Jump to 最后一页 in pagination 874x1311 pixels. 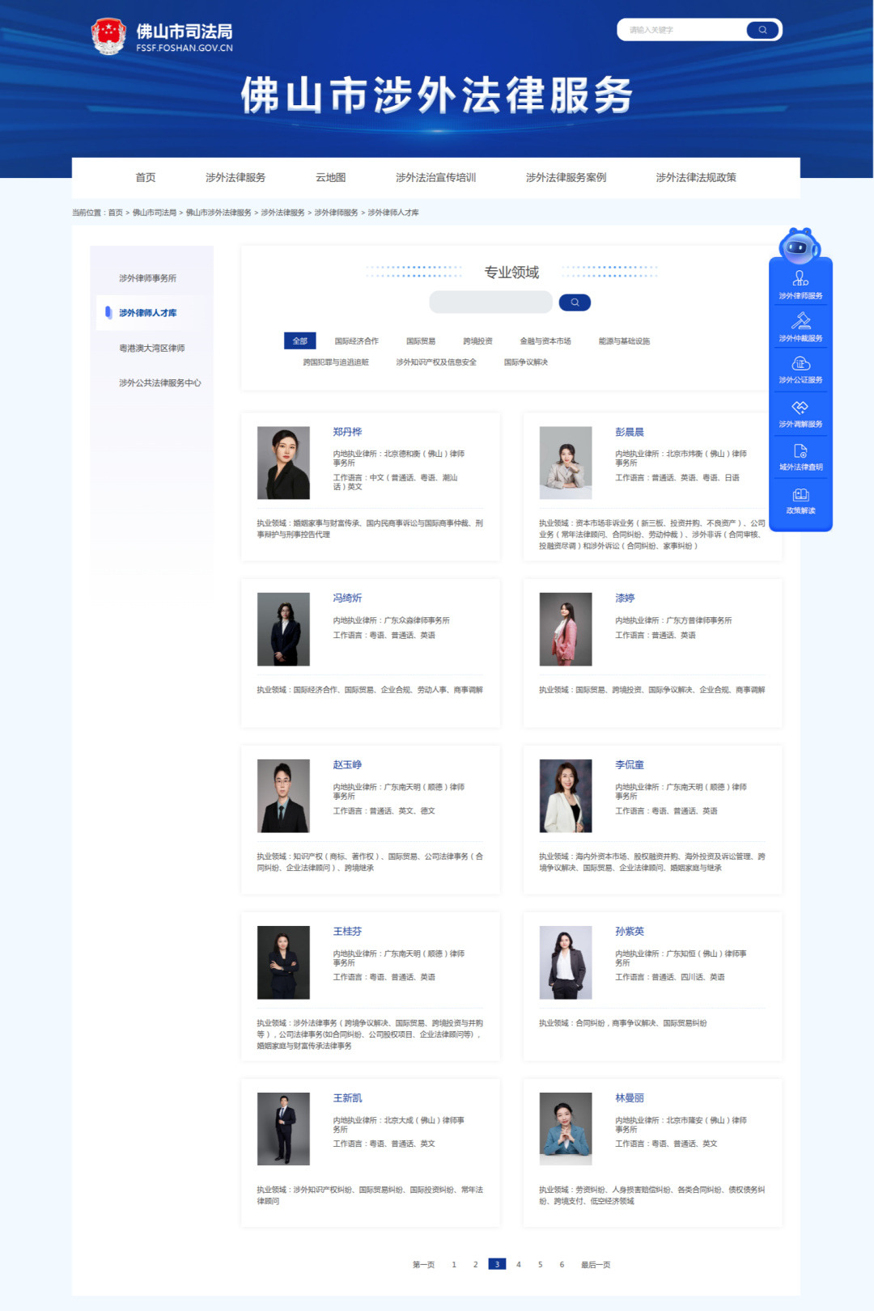(x=596, y=1265)
